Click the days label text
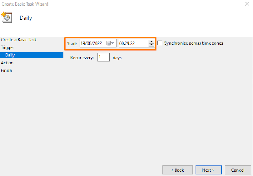Screen dimensions: 253x176 pos(117,58)
